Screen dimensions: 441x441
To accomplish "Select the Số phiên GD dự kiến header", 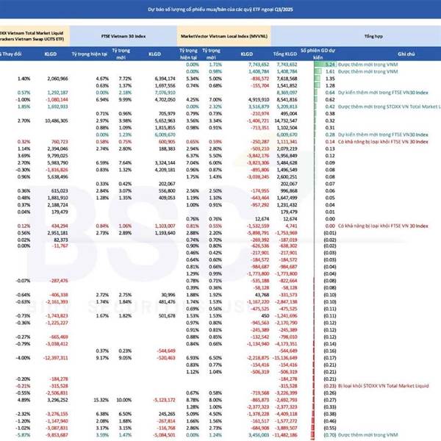I will [318, 54].
